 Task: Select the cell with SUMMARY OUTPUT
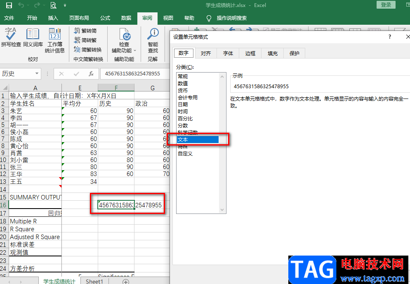click(35, 197)
